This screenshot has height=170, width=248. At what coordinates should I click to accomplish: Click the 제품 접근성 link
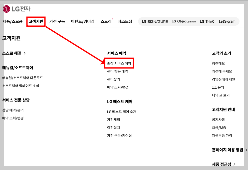[x=222, y=164]
